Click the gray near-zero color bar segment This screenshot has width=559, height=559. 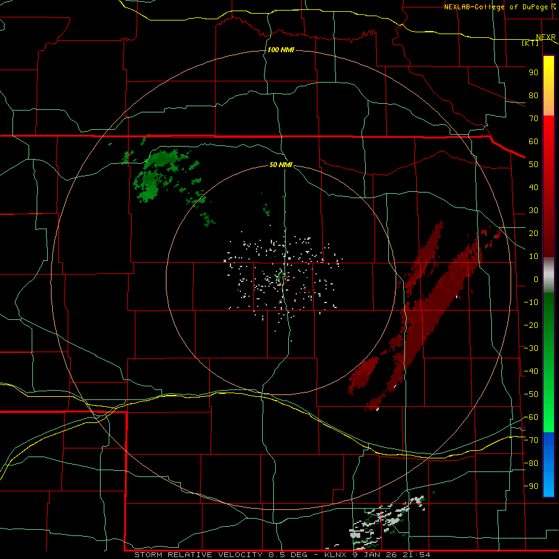(548, 275)
